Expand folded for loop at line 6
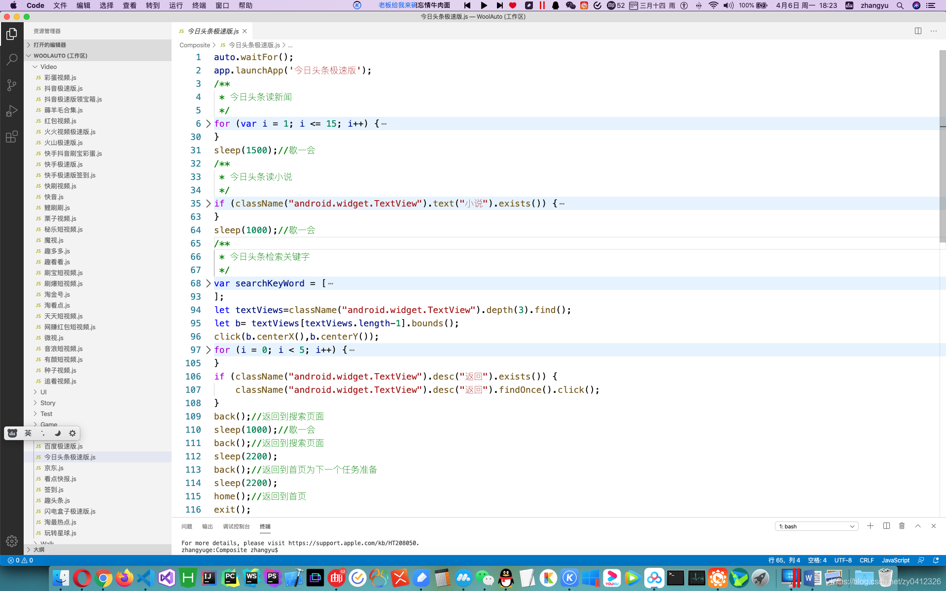Screen dimensions: 946x591 point(208,124)
